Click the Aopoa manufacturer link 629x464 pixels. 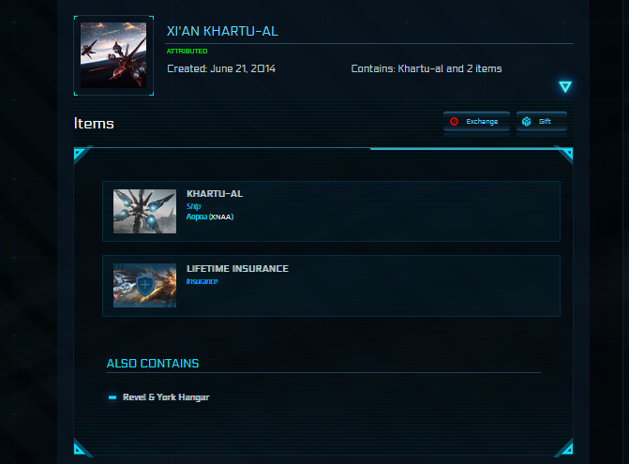pos(197,217)
